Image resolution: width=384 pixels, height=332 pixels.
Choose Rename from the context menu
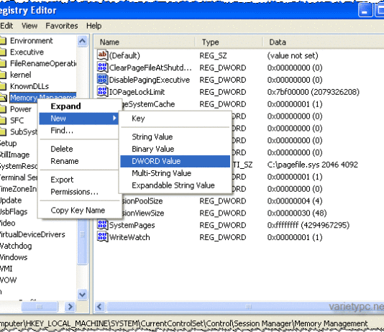(x=78, y=161)
